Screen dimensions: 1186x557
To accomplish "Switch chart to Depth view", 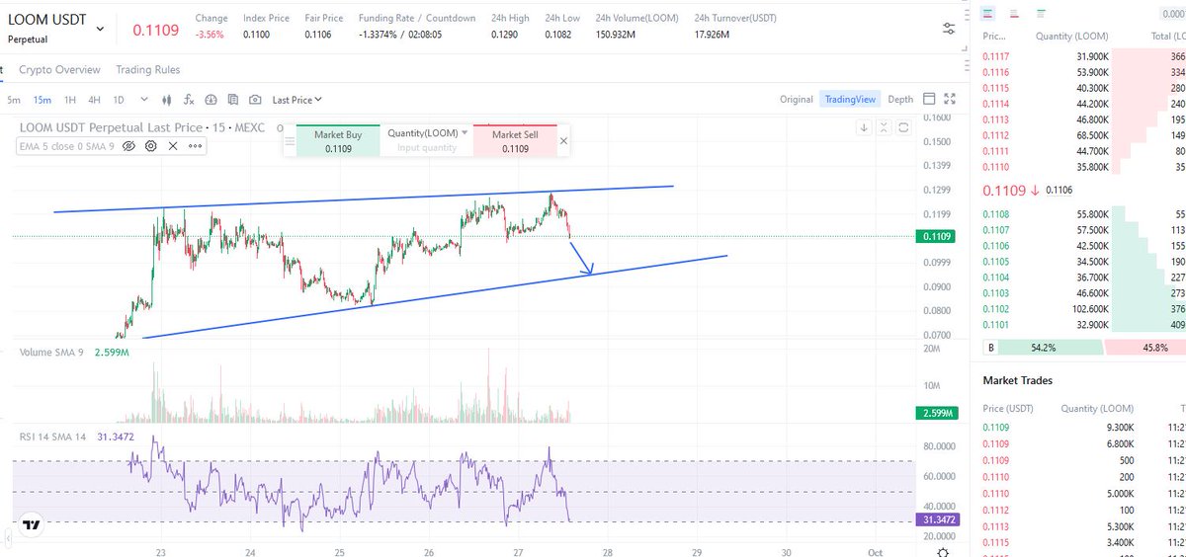I will (x=900, y=99).
